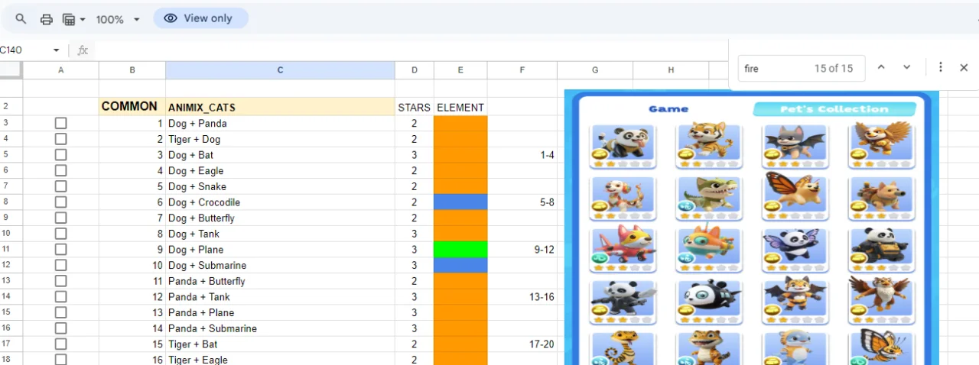
Task: Tick the checkbox for Dog + Crocodile
Action: pyautogui.click(x=61, y=202)
